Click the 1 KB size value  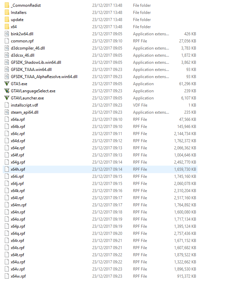coord(192,105)
